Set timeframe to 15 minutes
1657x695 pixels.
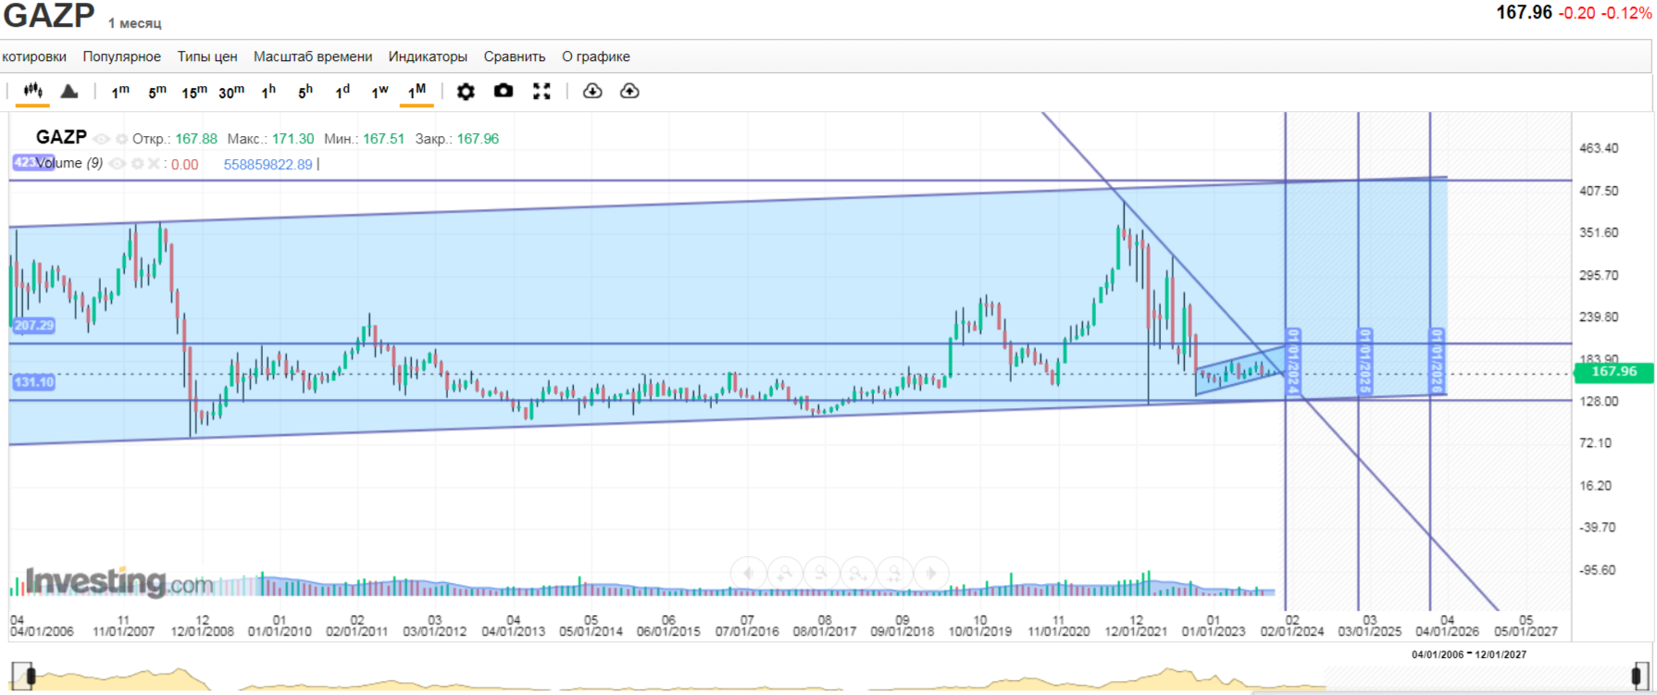click(x=194, y=92)
